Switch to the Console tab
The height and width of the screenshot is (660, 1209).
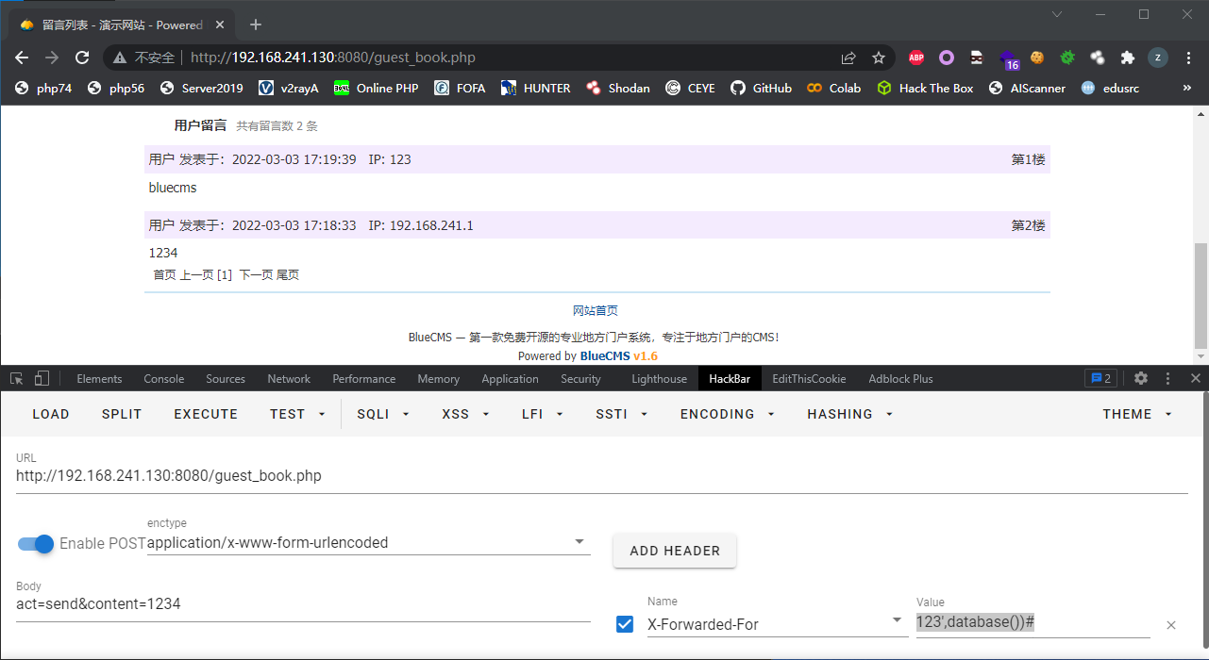coord(164,378)
